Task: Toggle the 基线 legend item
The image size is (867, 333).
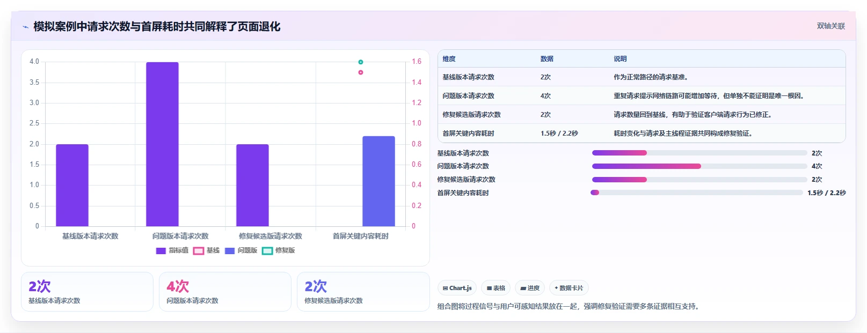Action: pos(207,250)
